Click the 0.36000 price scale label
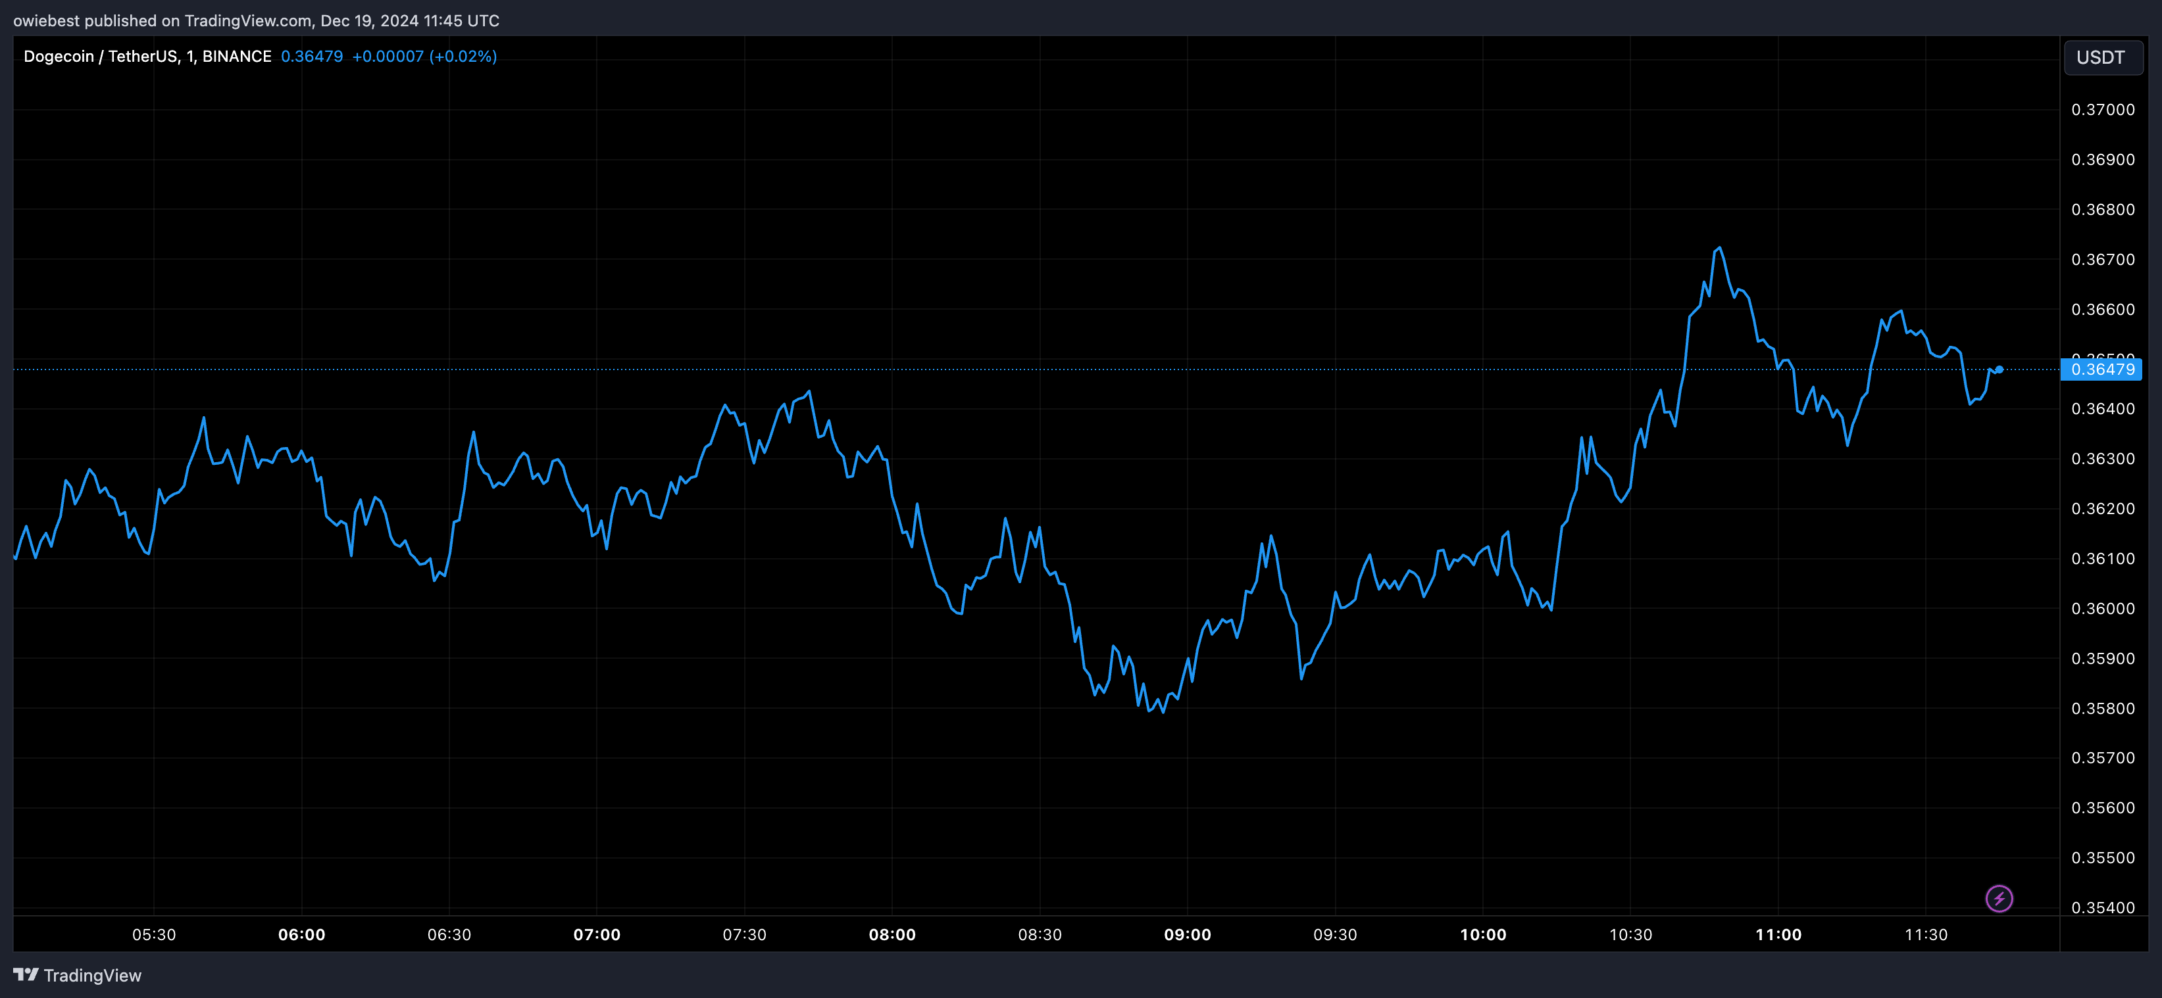 [2102, 608]
